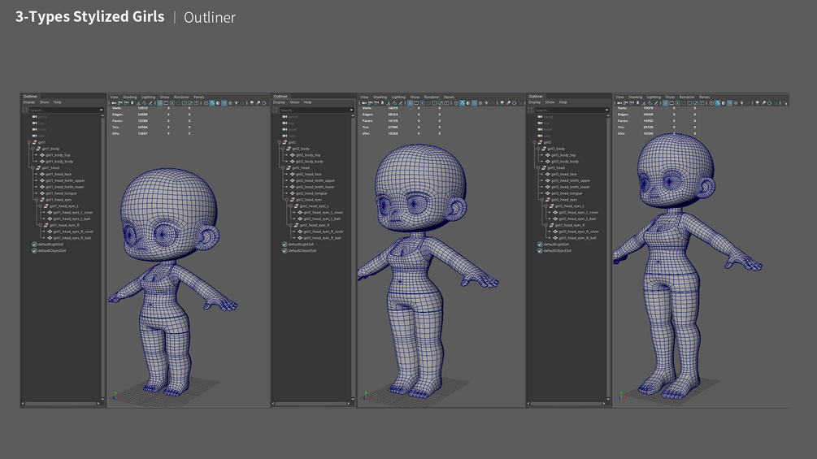Screen dimensions: 817x459
Task: Open Display menu in the middle outliner
Action: pos(279,102)
